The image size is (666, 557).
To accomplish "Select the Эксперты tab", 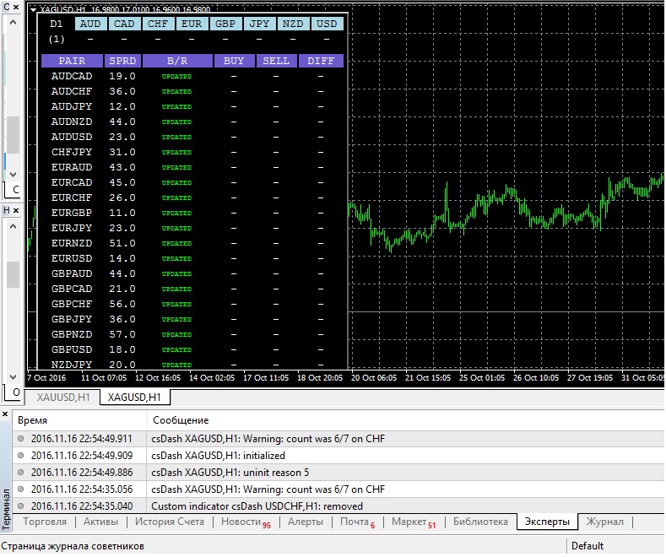I will (x=547, y=522).
